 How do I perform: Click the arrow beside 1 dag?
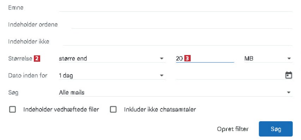coord(162,75)
